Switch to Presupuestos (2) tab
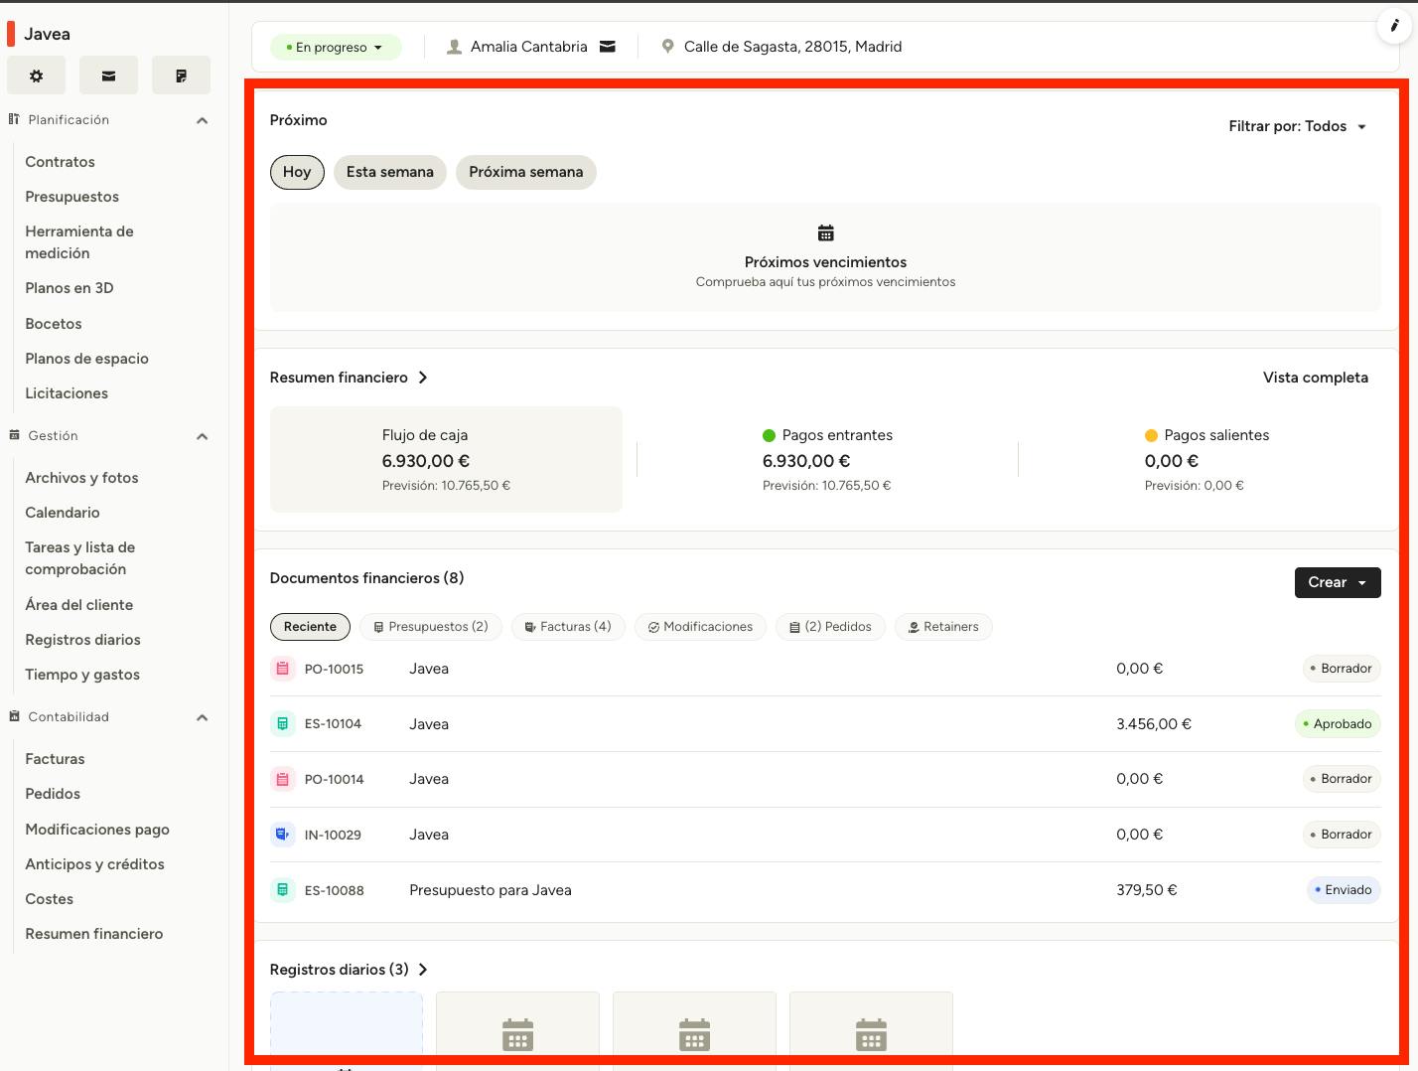Viewport: 1418px width, 1071px height. click(431, 627)
